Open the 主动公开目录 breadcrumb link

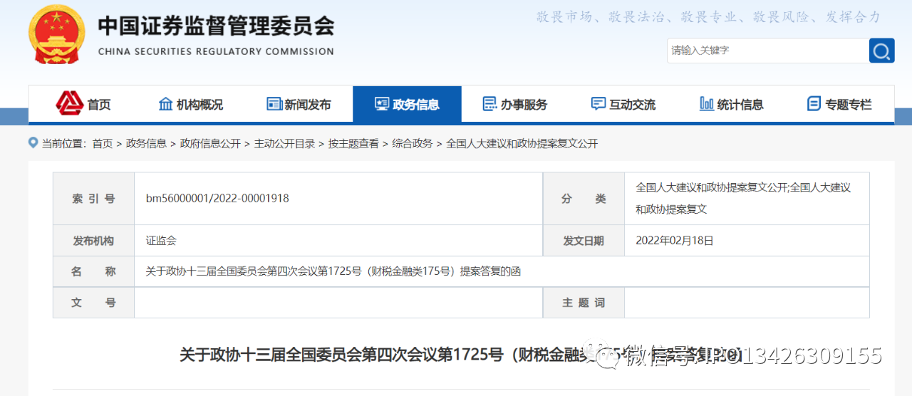click(284, 143)
